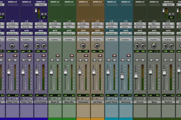181x120 pixels.
Task: Click the empty send slot on Bass DI
Action: pyautogui.click(x=55, y=5)
